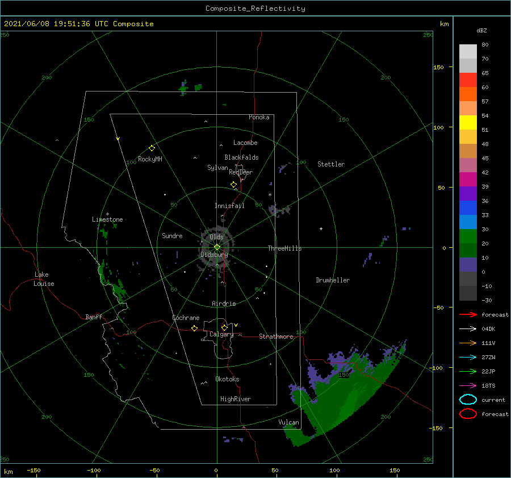Viewport: 511px width, 478px height.
Task: Click the white plus marker east of ThreeHills
Action: (x=321, y=228)
